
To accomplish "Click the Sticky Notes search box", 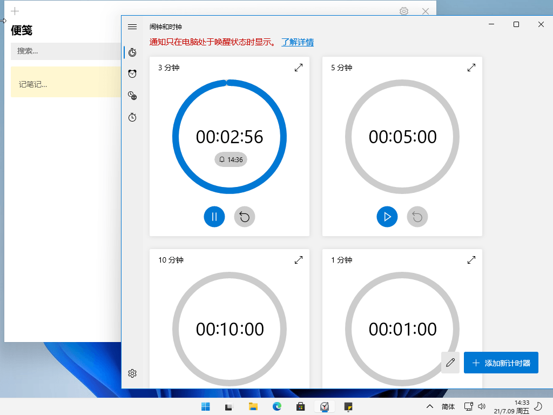I will tap(65, 51).
